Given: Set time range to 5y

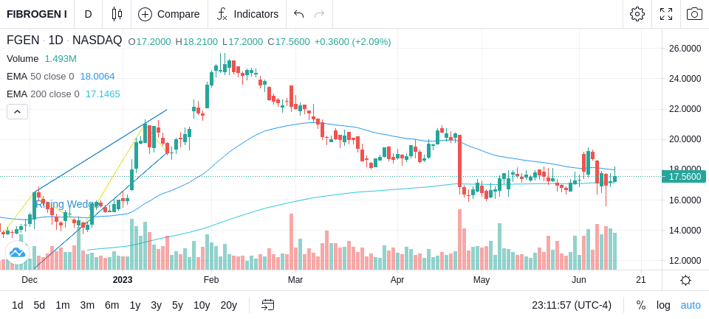Looking at the screenshot, I should (x=177, y=305).
